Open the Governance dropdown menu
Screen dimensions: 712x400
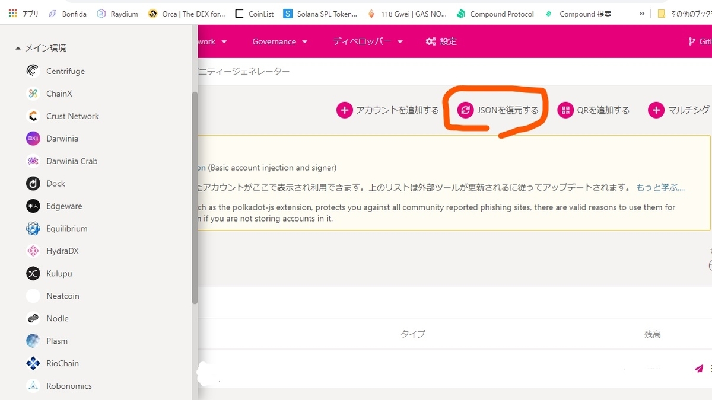coord(280,41)
